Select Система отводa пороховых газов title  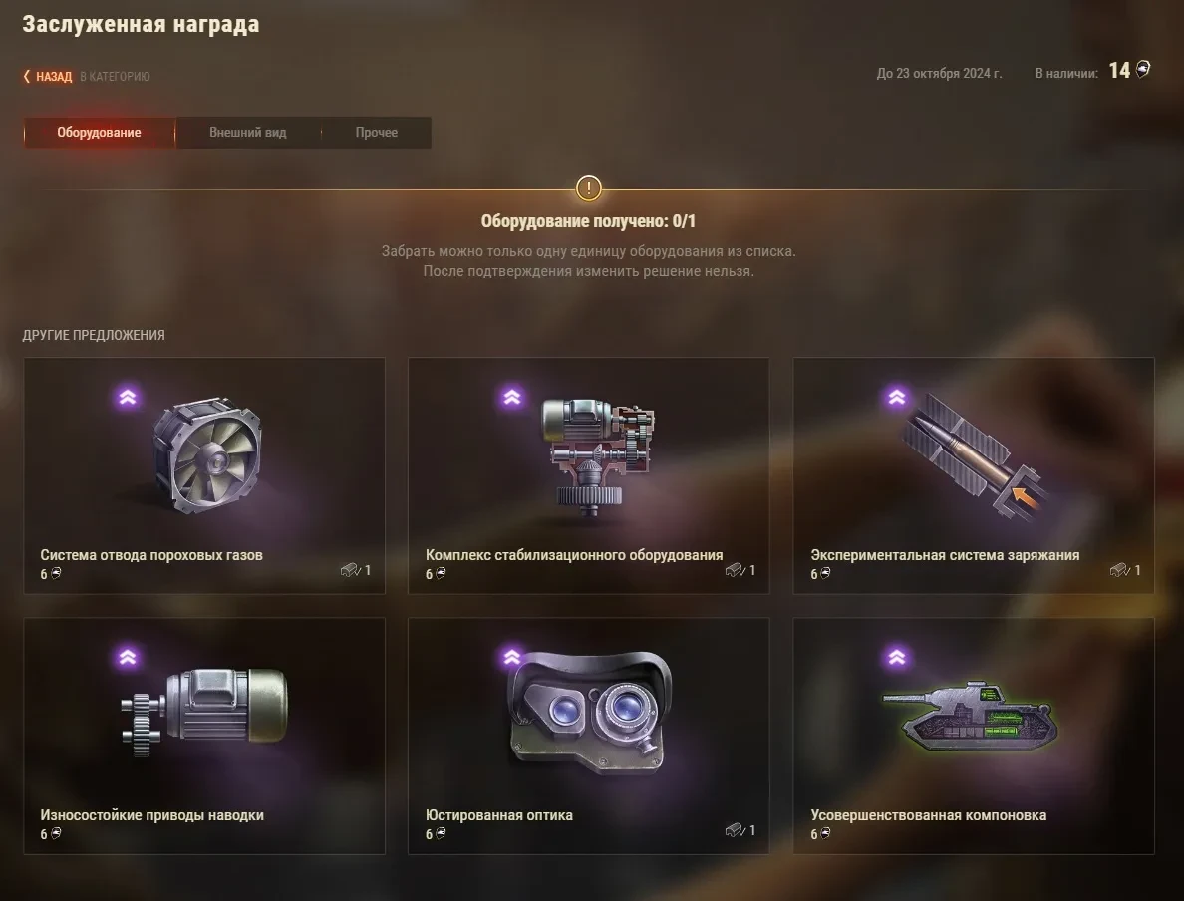151,555
